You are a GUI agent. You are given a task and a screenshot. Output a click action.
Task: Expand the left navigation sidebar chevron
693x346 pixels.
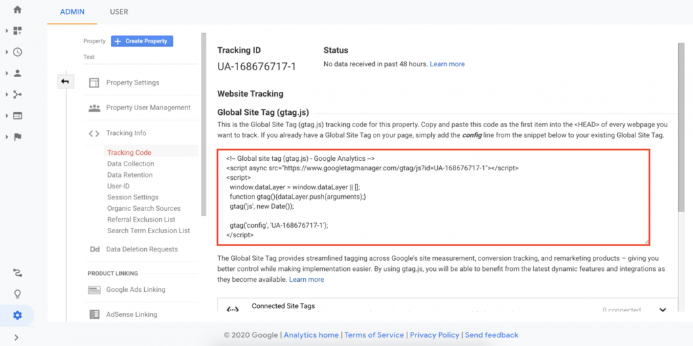coord(16,337)
